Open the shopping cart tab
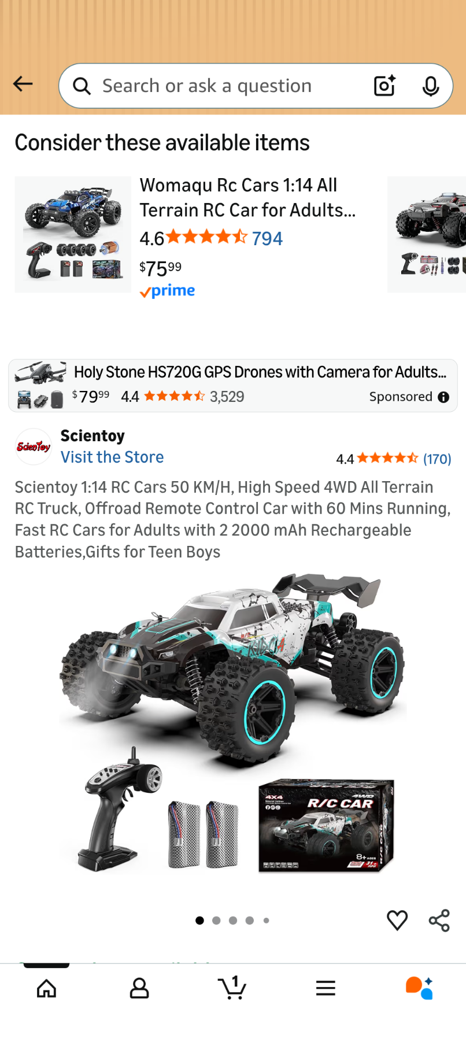This screenshot has height=1038, width=466. tap(232, 988)
